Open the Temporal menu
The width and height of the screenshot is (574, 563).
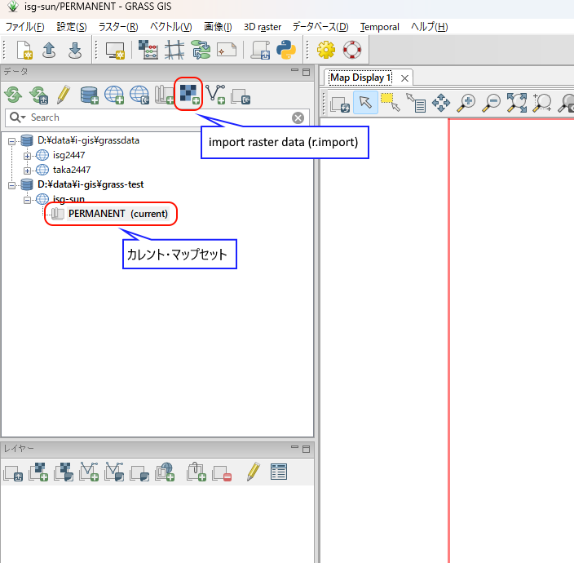point(379,27)
